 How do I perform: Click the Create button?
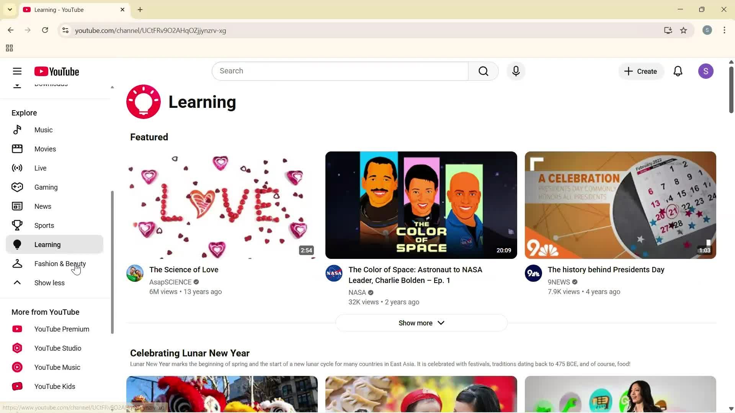click(640, 71)
